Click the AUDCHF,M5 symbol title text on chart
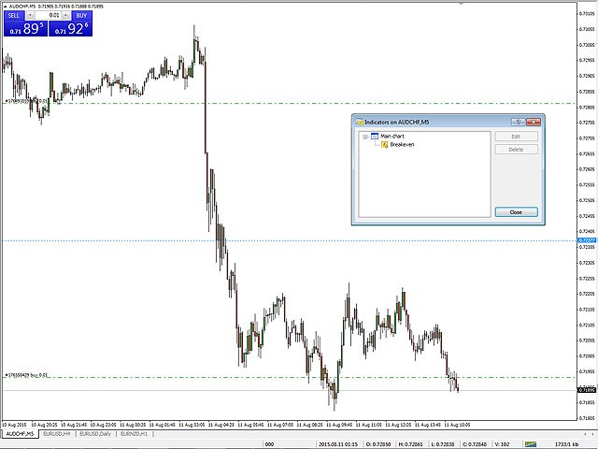Viewport: 598px width, 449px height. (22, 7)
